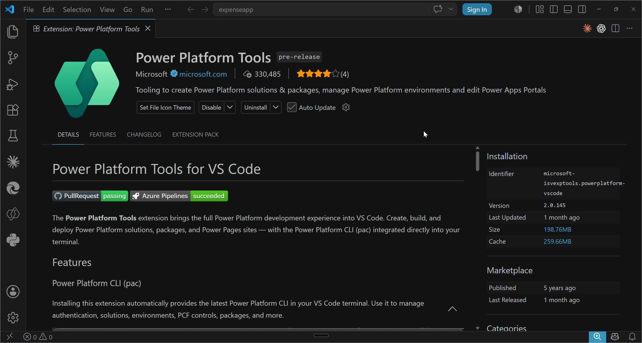
Task: Open the microsoft.com publisher link
Action: click(203, 74)
